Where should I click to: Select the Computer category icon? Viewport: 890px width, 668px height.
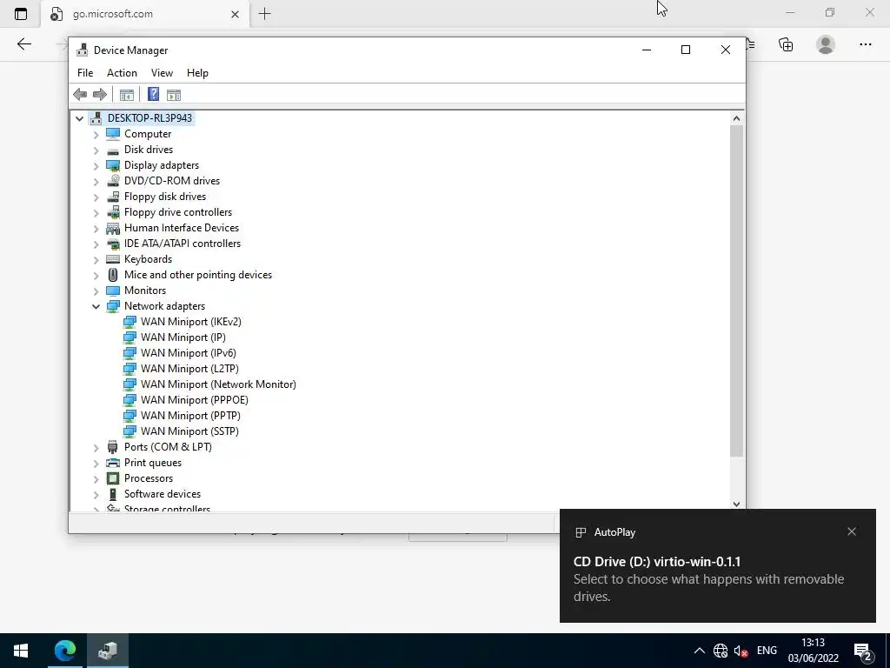113,133
